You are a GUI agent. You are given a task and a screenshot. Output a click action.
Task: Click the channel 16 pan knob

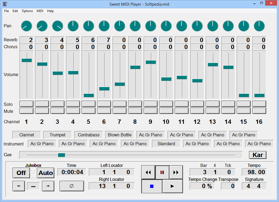(259, 26)
